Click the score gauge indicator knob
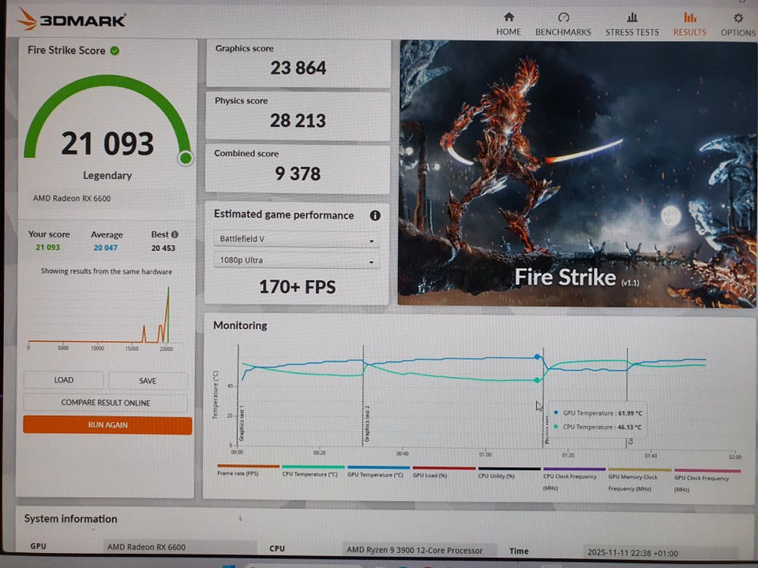Viewport: 758px width, 568px height. point(186,158)
